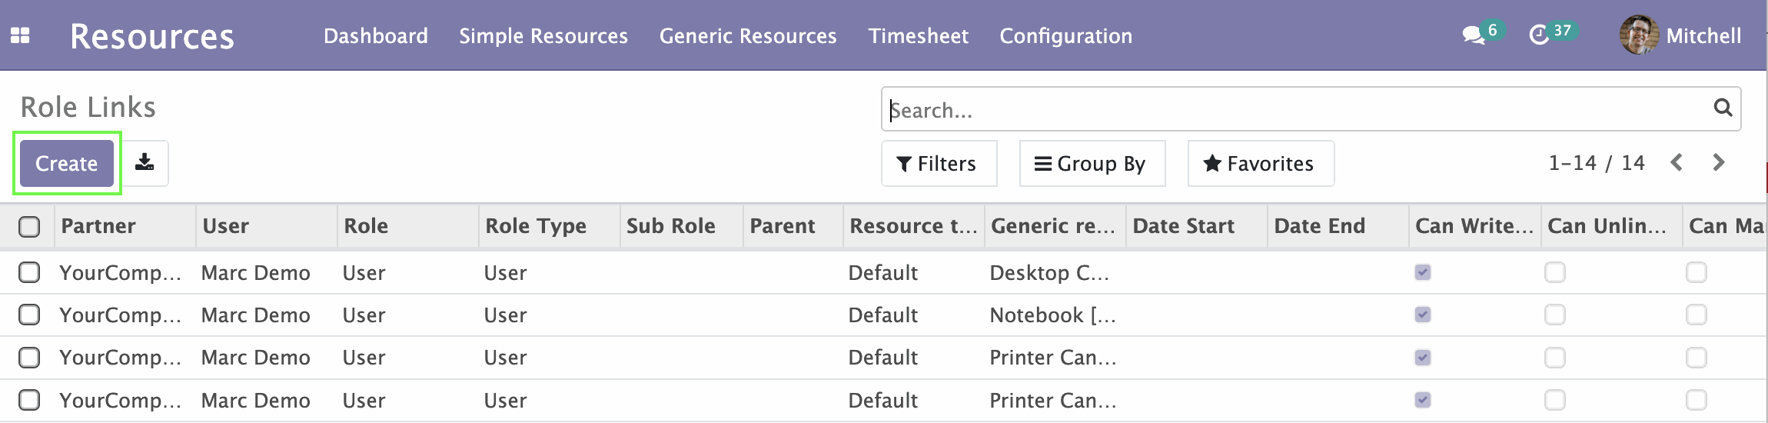1768x423 pixels.
Task: Toggle the select-all checkbox in header
Action: click(x=29, y=226)
